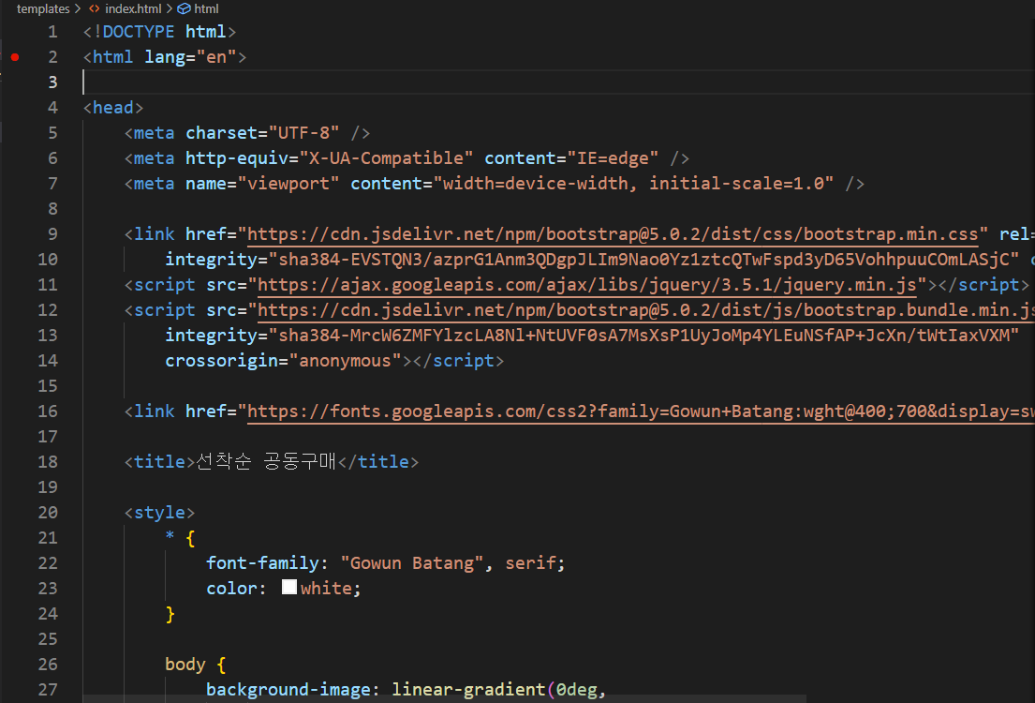Click the font-family property on line 22

[x=262, y=563]
